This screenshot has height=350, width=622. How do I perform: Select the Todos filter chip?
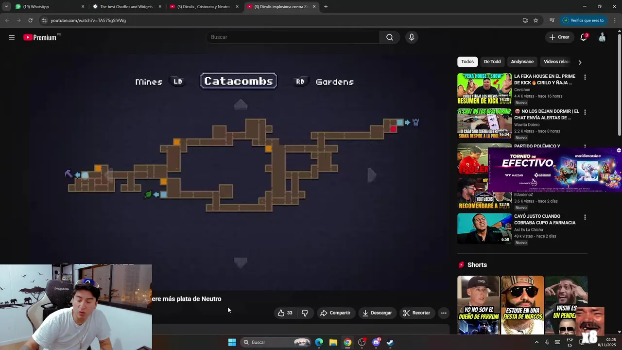(x=467, y=62)
